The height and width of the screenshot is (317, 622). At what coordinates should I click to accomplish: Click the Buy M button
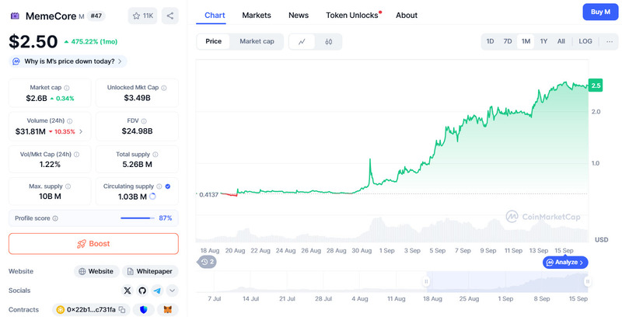[600, 12]
